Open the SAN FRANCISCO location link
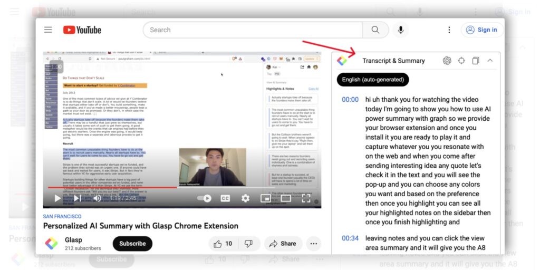The image size is (540, 270). 62,216
